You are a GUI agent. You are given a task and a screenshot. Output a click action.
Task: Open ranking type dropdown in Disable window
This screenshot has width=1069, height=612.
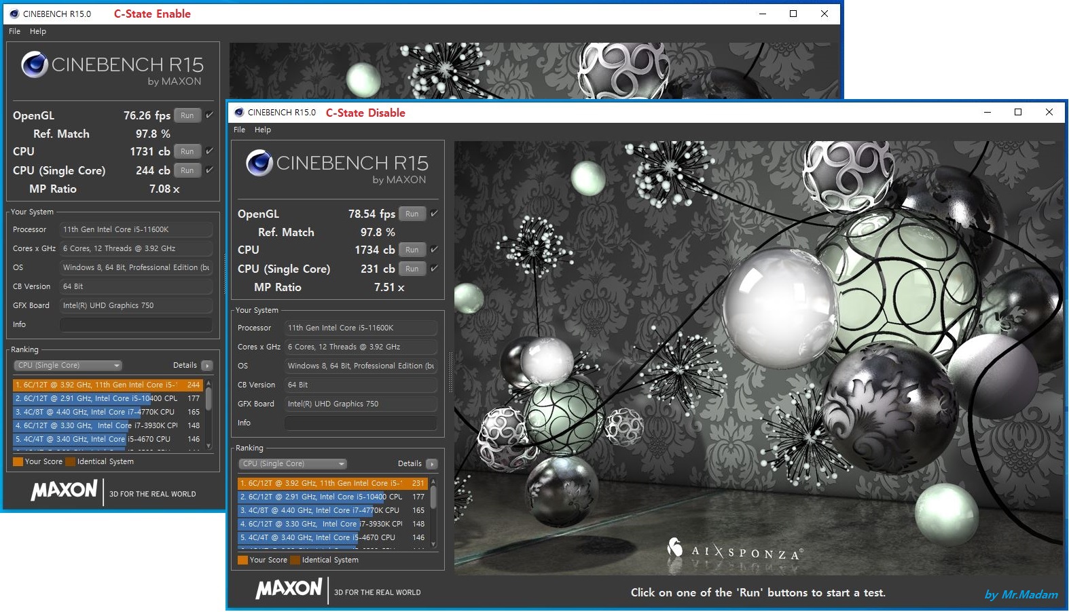(293, 464)
